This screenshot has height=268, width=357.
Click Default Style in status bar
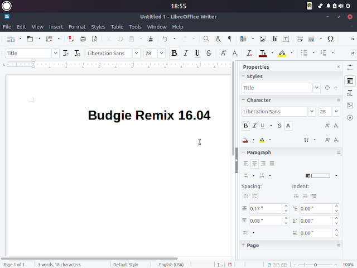pos(126,265)
